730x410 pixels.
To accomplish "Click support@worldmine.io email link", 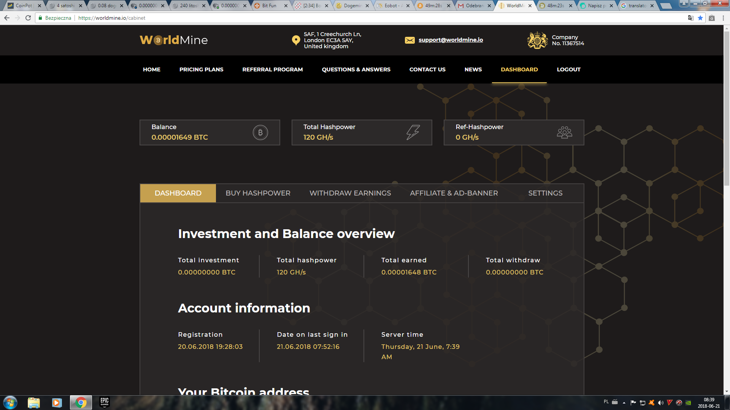I will (451, 40).
